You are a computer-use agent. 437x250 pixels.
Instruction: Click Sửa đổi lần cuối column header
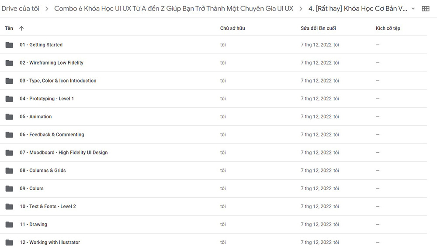318,28
